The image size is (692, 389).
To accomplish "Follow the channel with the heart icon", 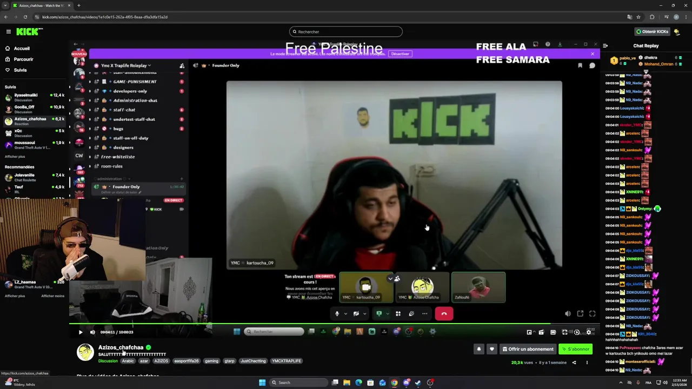I will point(491,349).
